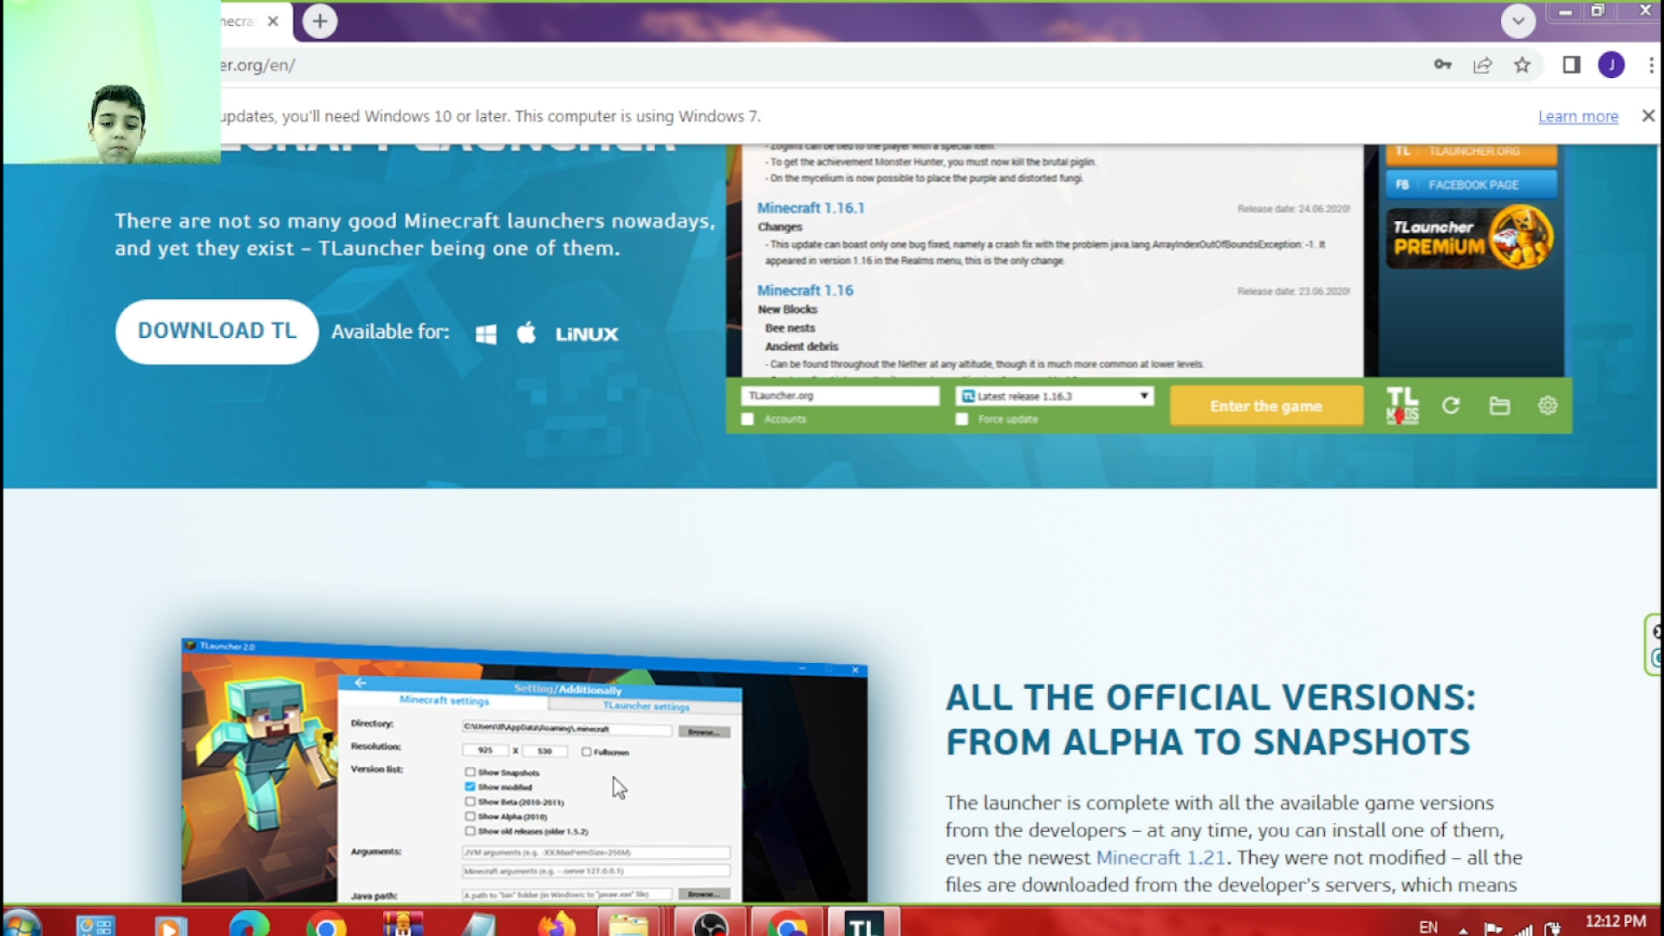Open the Windows Start menu
This screenshot has width=1664, height=936.
[21, 924]
